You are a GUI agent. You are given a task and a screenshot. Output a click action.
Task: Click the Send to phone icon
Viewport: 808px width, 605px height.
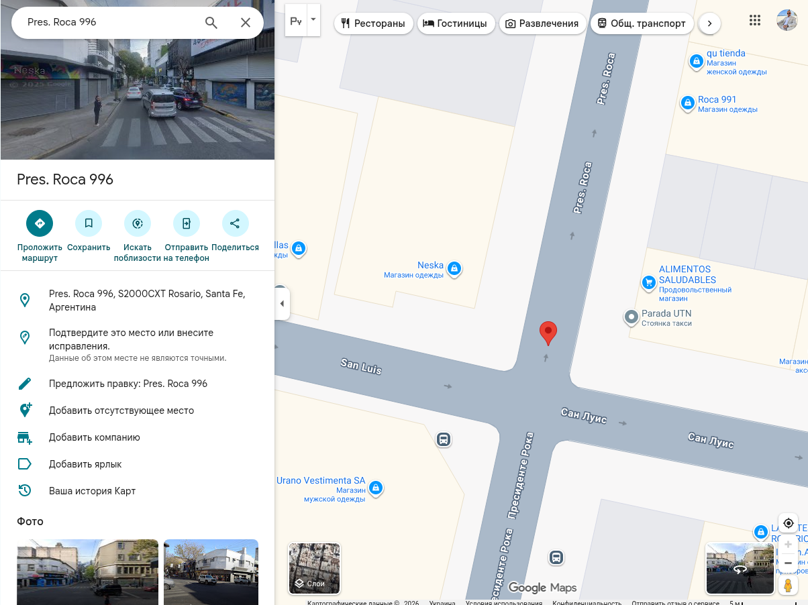(x=187, y=223)
